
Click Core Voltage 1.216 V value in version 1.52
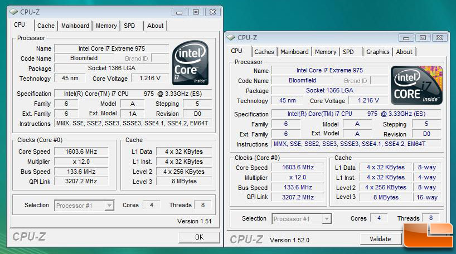point(368,101)
